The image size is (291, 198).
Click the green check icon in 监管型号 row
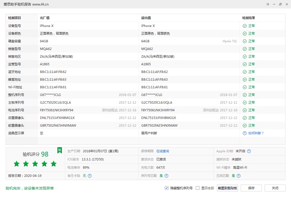click(x=245, y=64)
